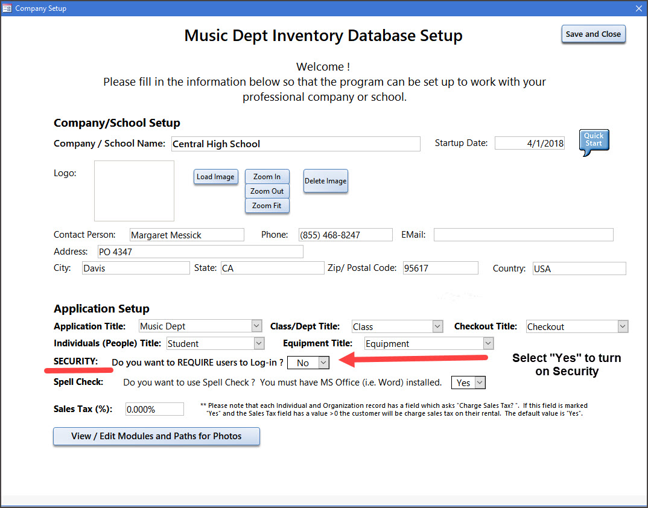Click the Load Image button
Image resolution: width=648 pixels, height=508 pixels.
[215, 177]
